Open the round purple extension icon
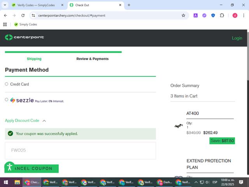Image resolution: width=249 pixels, height=187 pixels. [x=204, y=16]
